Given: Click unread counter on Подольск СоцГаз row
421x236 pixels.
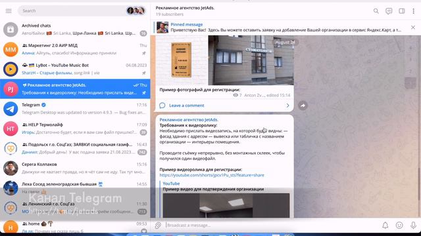Looking at the screenshot, I should tap(142, 152).
